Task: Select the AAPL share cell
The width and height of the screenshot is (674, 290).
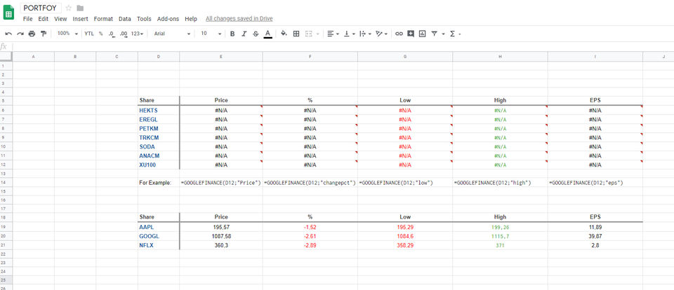Action: click(159, 227)
